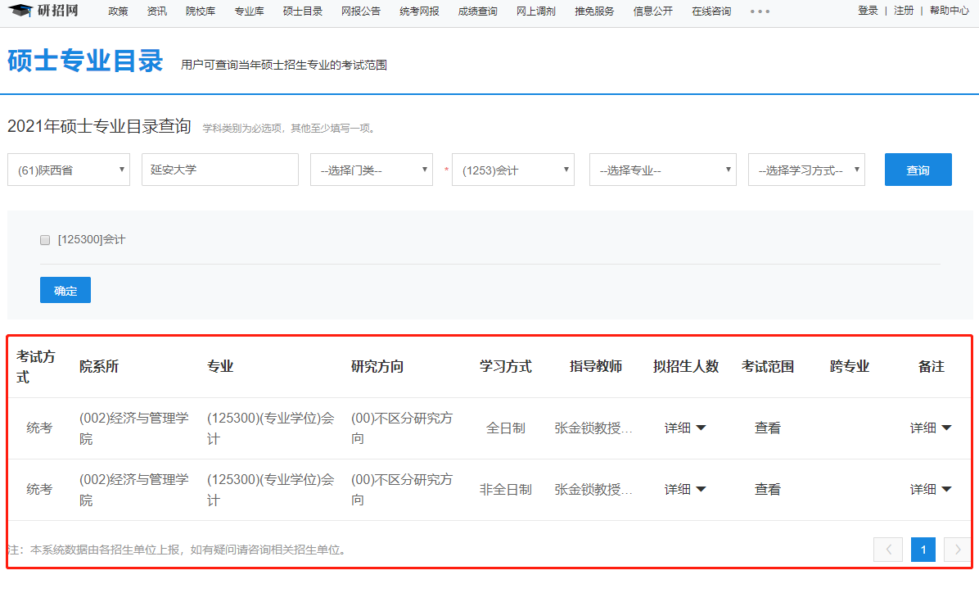Open the 专业库 menu item

point(249,11)
